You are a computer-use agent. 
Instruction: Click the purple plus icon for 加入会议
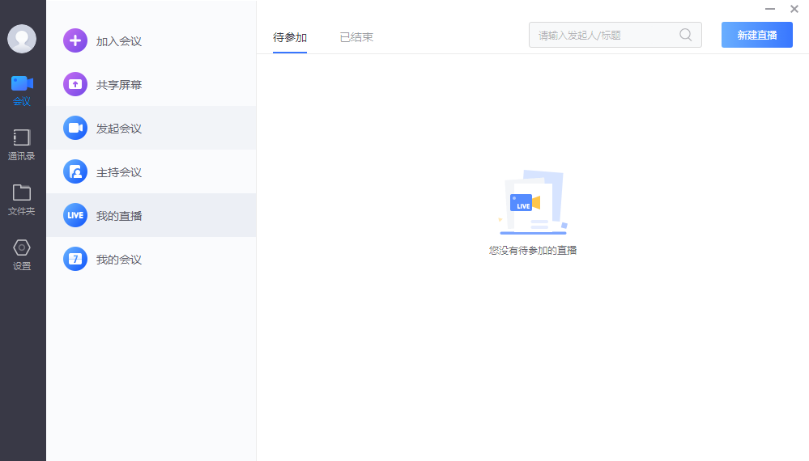75,40
